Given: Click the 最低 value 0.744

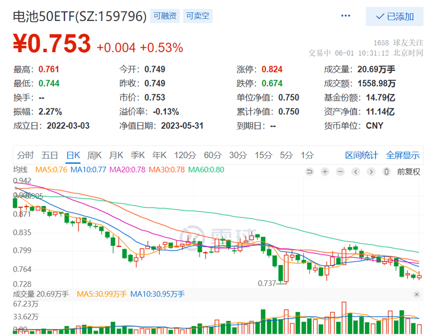Looking at the screenshot, I should 49,83.
